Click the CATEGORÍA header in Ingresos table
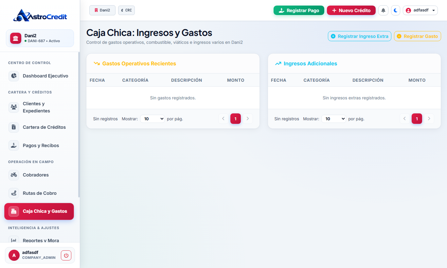The width and height of the screenshot is (447, 268). pyautogui.click(x=316, y=80)
